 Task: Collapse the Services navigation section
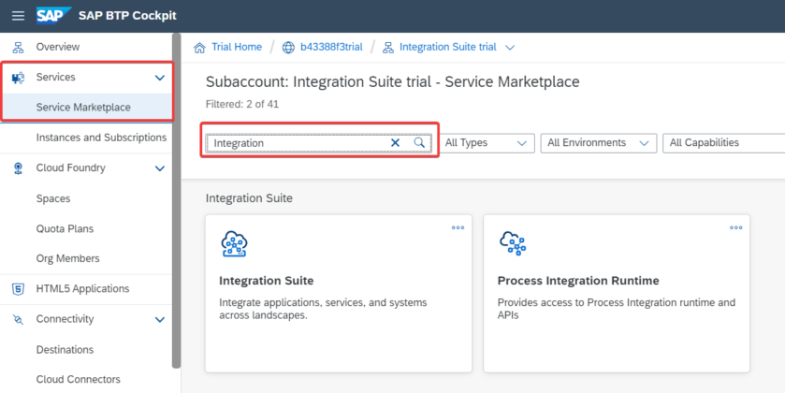click(159, 78)
